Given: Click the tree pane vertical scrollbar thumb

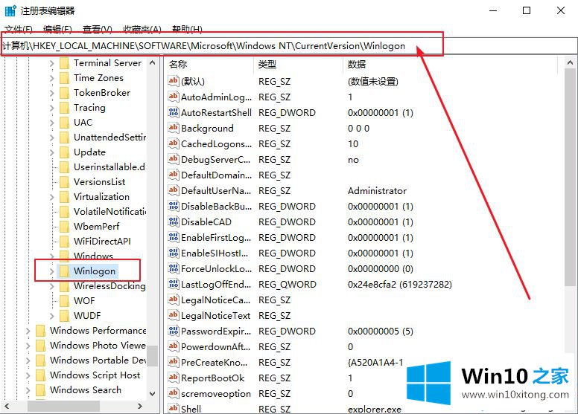Looking at the screenshot, I should point(152,356).
